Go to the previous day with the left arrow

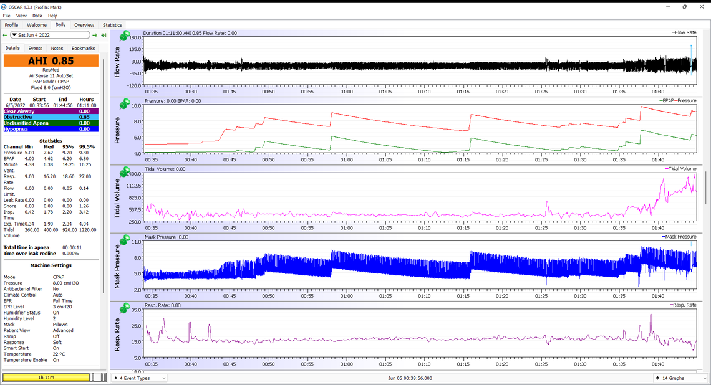(5, 35)
